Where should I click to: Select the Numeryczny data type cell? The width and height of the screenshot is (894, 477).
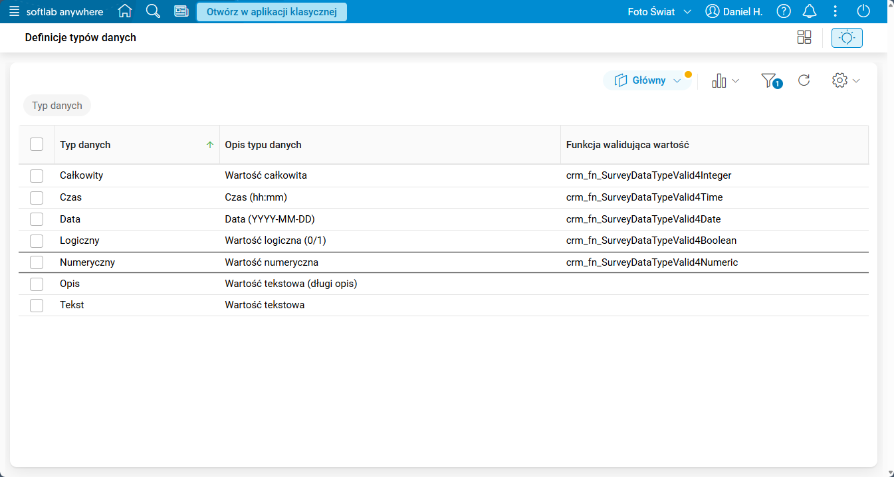tap(137, 262)
